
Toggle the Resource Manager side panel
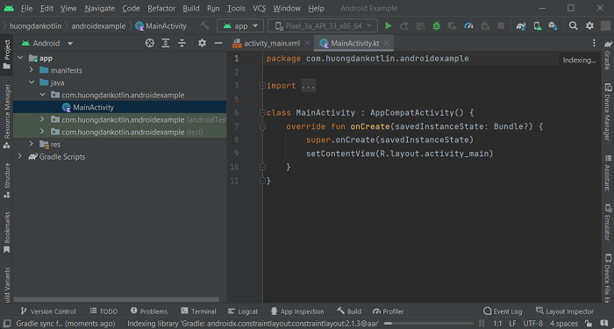[x=7, y=116]
